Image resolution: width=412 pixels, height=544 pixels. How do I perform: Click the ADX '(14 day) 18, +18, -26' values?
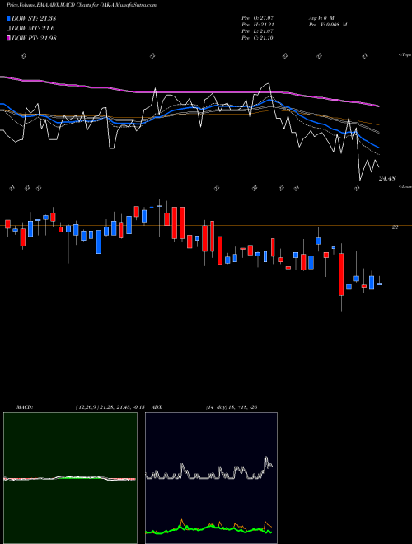pyautogui.click(x=232, y=407)
